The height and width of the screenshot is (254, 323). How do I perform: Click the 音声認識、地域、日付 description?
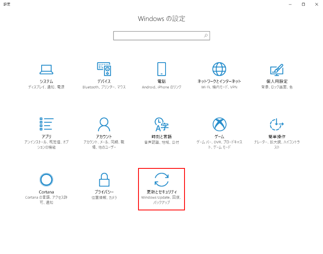161,143
